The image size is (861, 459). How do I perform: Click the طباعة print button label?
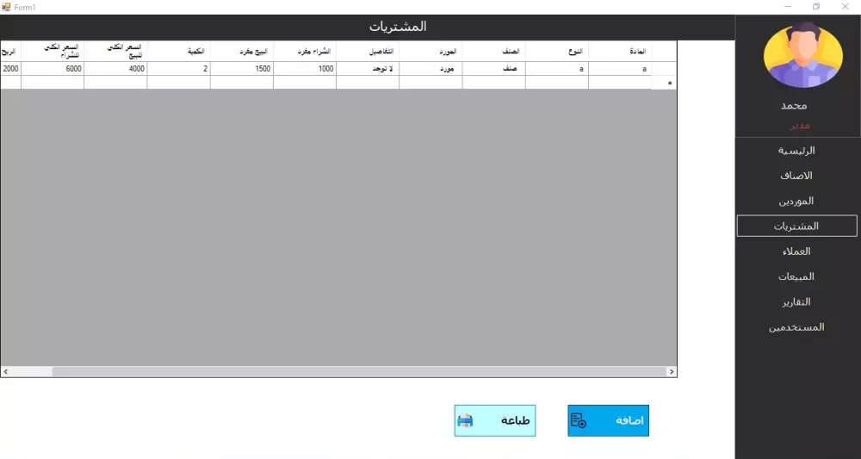tap(515, 420)
